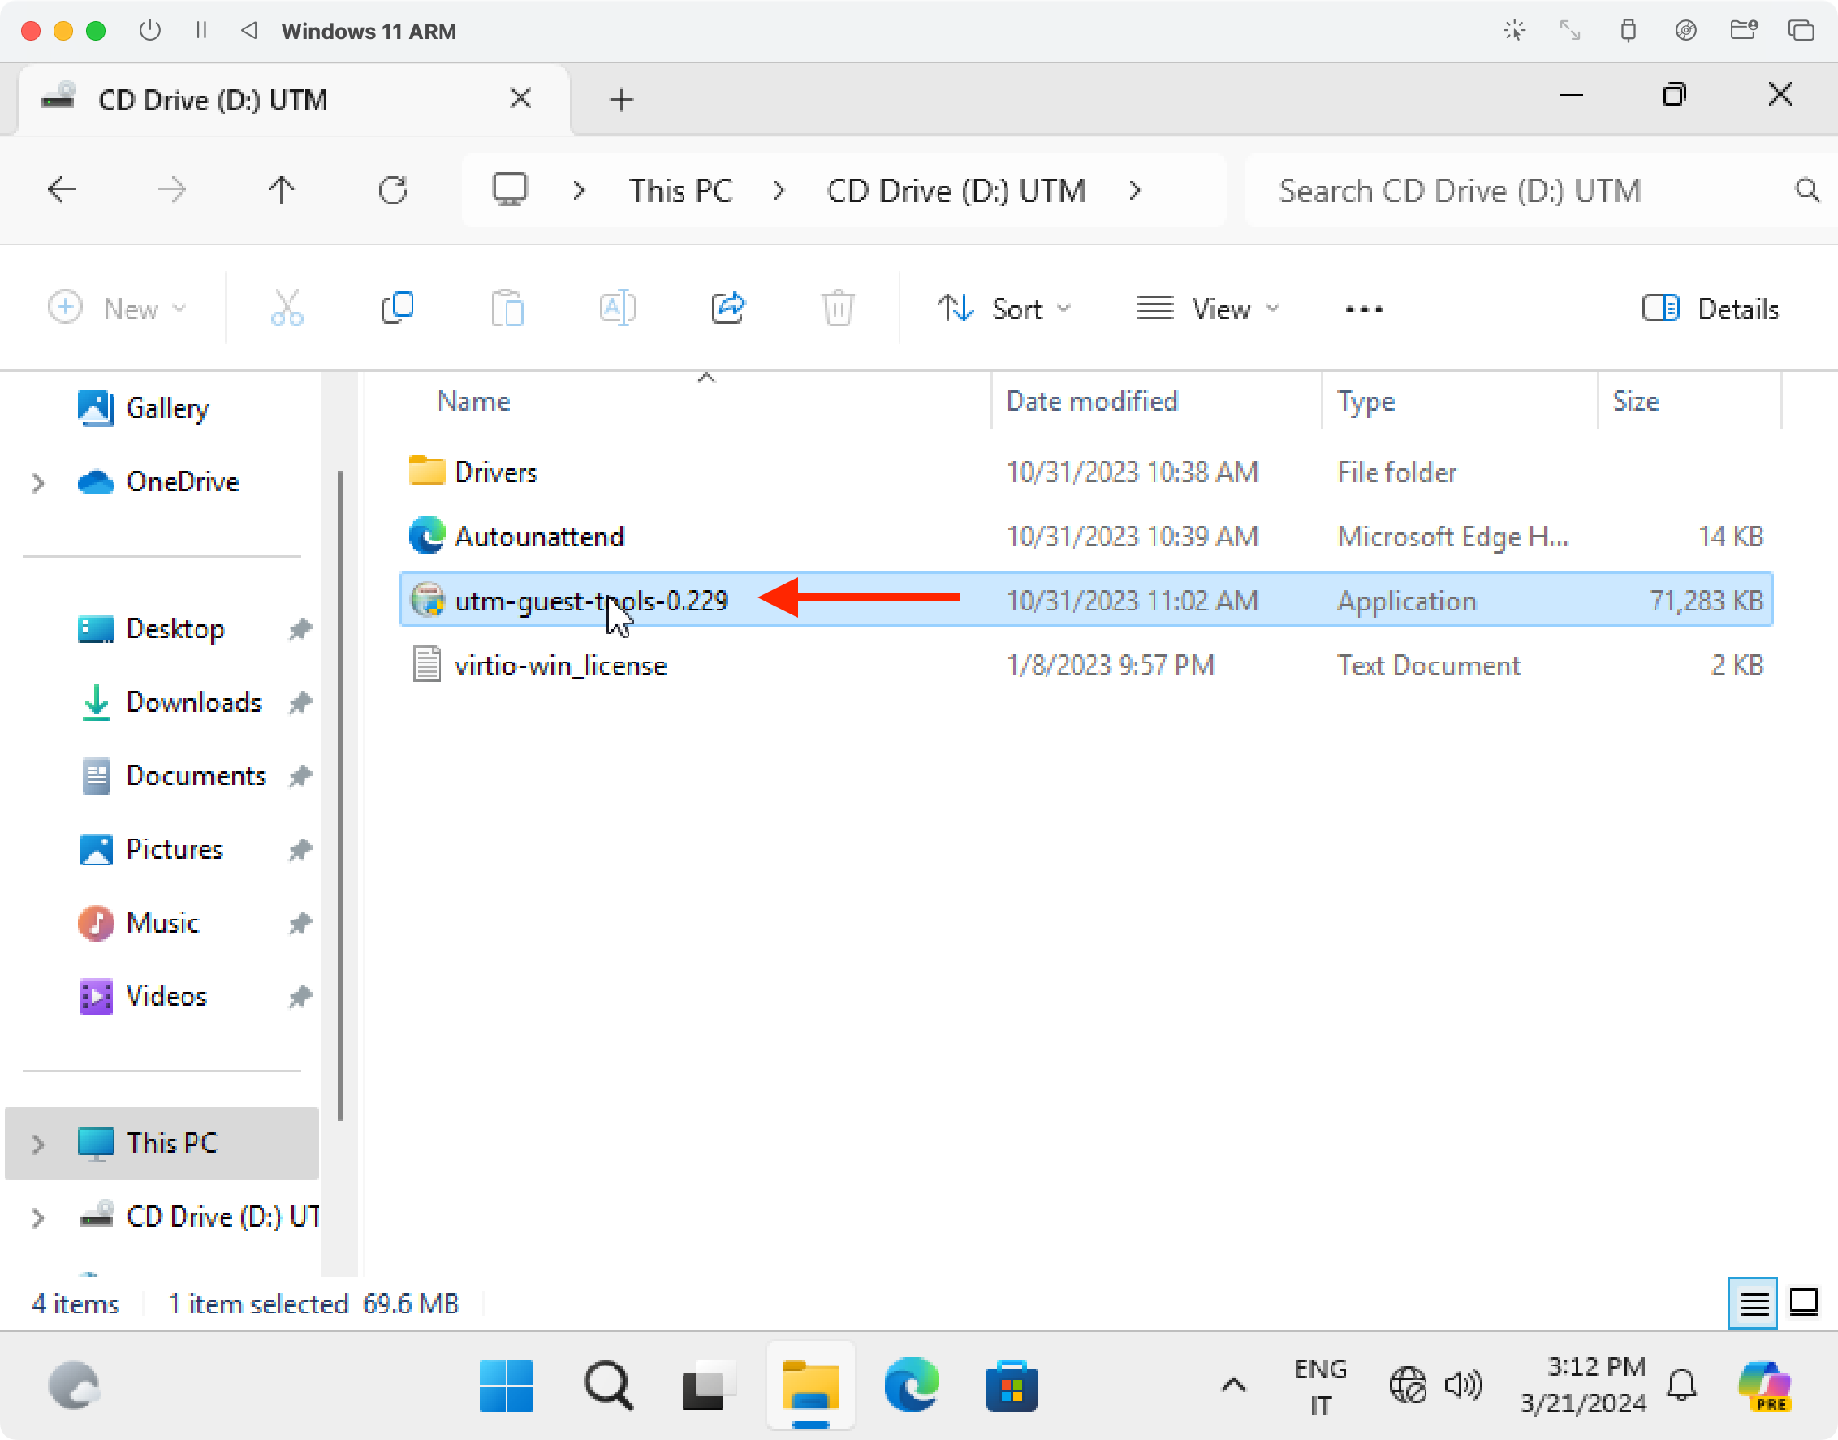Expand chevron after CD Drive in address bar
The image size is (1838, 1440).
click(x=1135, y=192)
